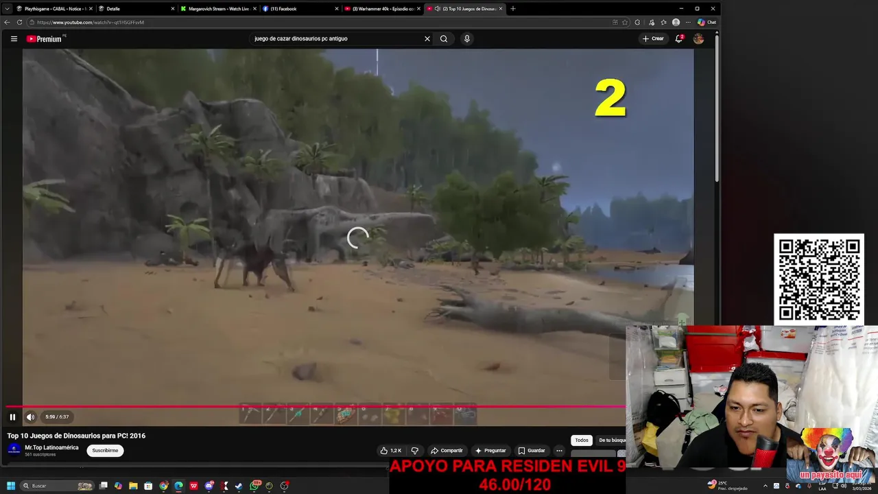Open the YouTube hamburger guide menu
The height and width of the screenshot is (494, 878).
tap(14, 38)
